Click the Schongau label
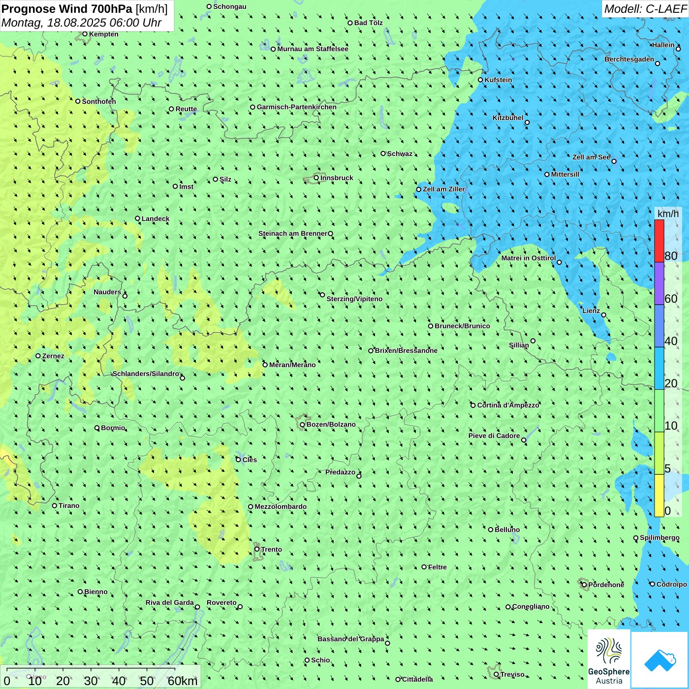 [x=230, y=6]
